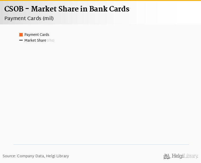Click the orange accent bar at top
The image size is (201, 163).
(100, 0)
